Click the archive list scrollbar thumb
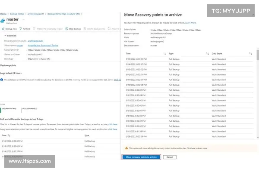This screenshot has height=172, width=259. pos(258,55)
